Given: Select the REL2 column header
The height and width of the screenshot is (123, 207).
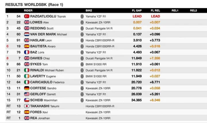Looking at the screenshot, I should point(193,10).
